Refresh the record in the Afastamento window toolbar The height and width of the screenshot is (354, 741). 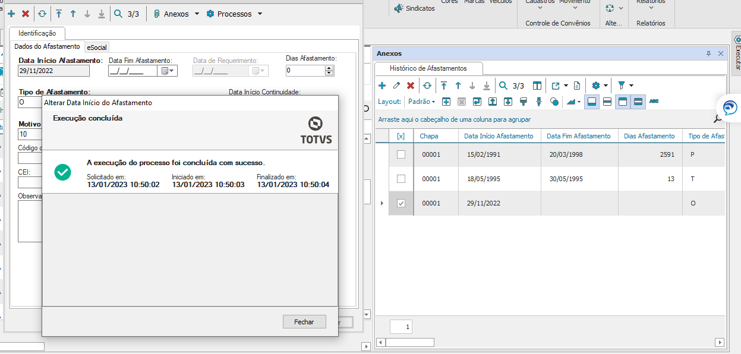(x=42, y=14)
